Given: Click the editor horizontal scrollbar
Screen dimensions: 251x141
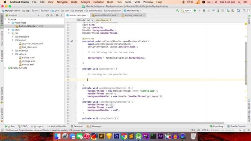Looking at the screenshot, I should pyautogui.click(x=151, y=123).
